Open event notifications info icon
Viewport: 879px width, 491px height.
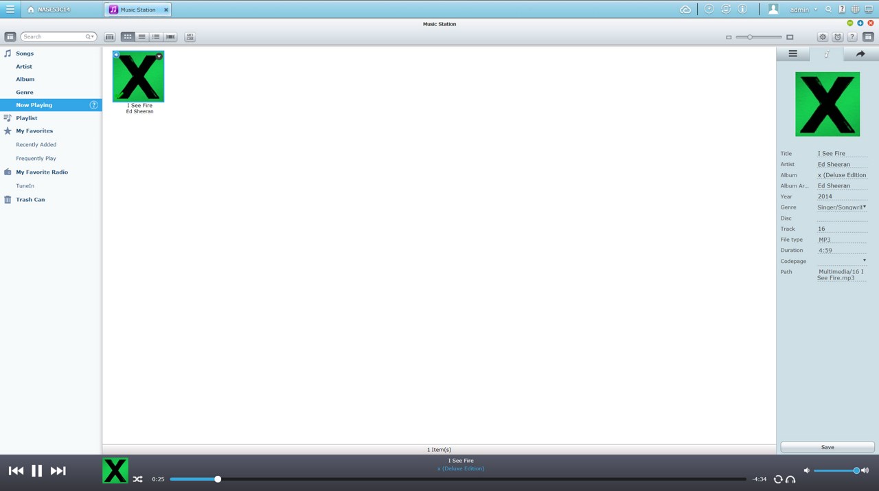tap(742, 9)
